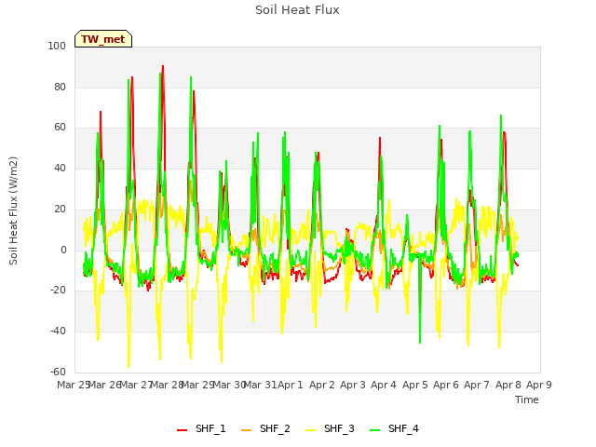Click the -40 y-axis tick label

tap(58, 332)
